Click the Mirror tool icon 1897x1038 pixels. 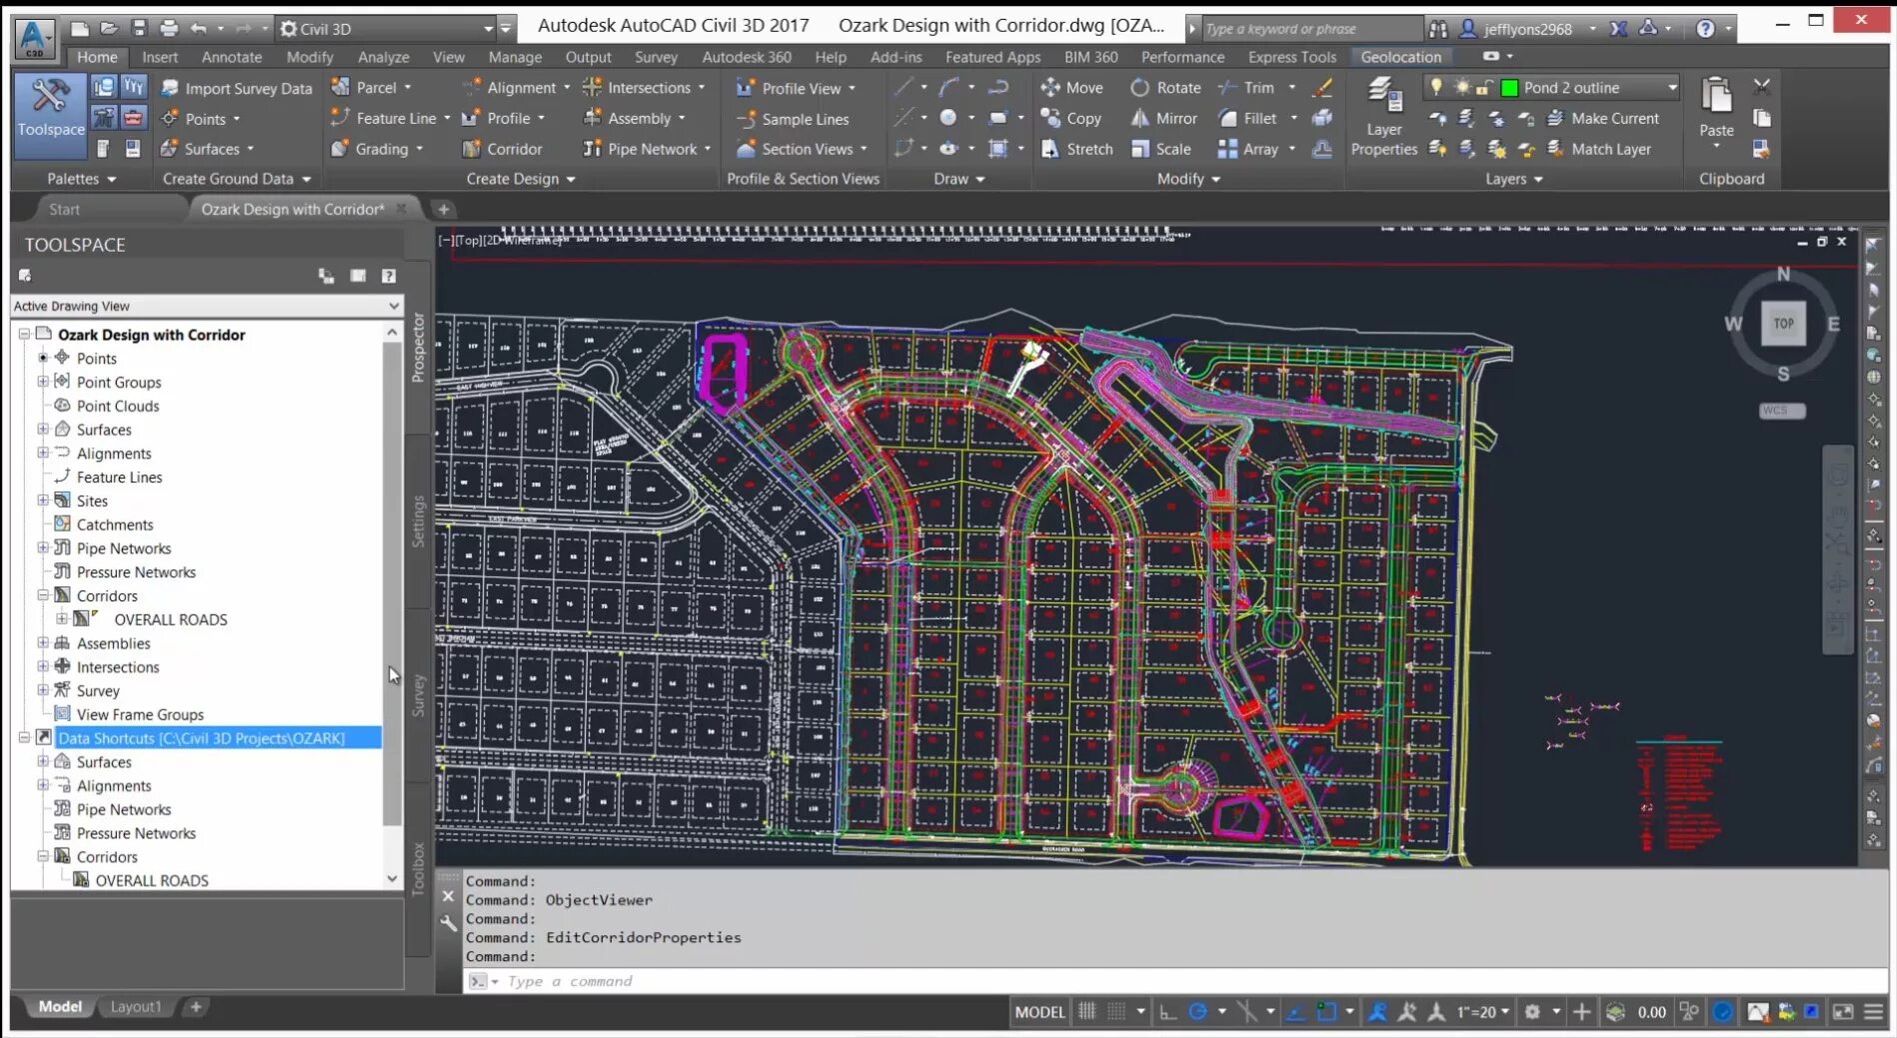tap(1140, 118)
